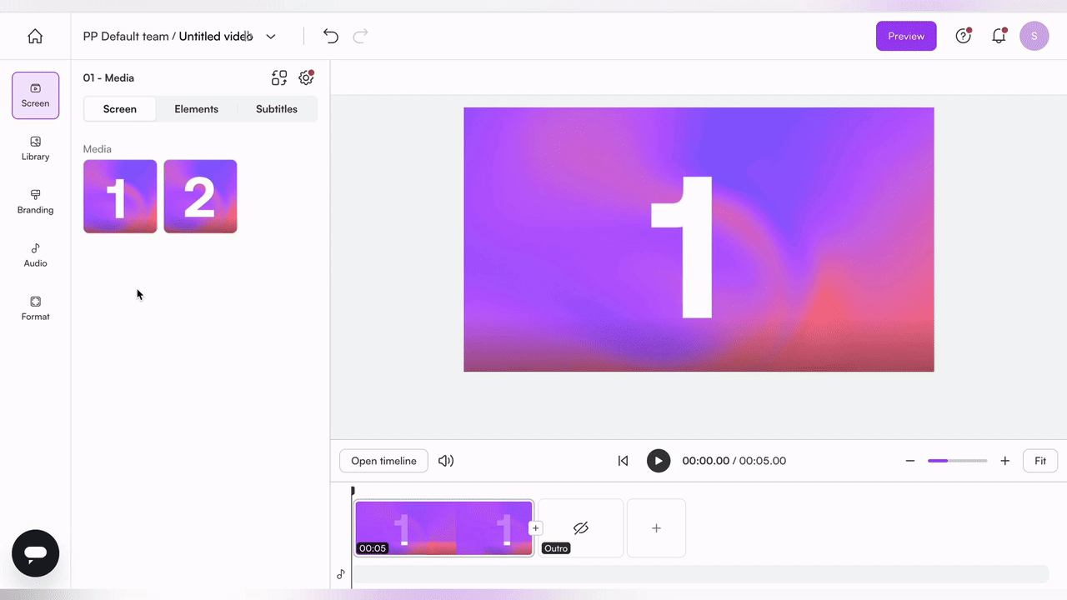
Task: Fit the timeline with Fit button
Action: [x=1040, y=461]
